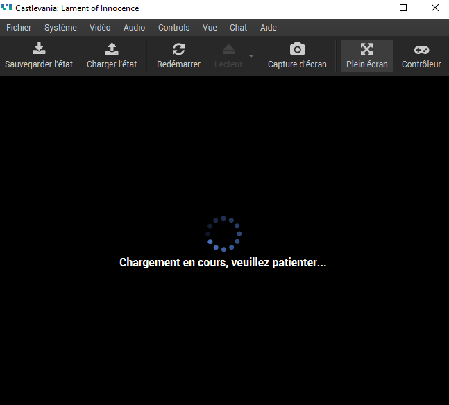Minimize the Castlevania window
Screen dimensions: 449x405
click(x=372, y=8)
